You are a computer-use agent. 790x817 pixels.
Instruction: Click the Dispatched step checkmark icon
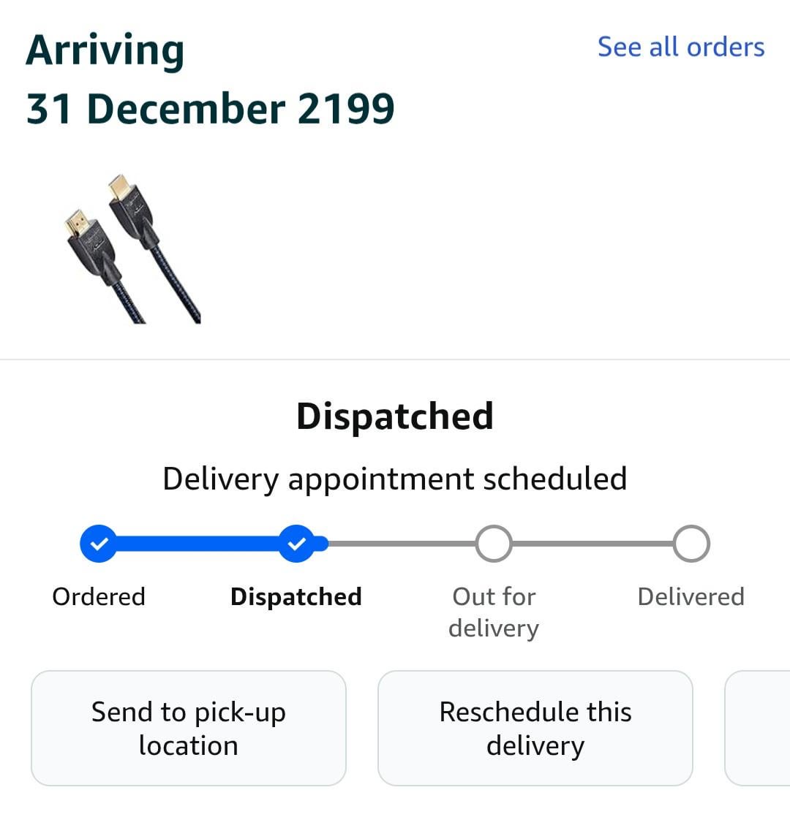pyautogui.click(x=296, y=544)
